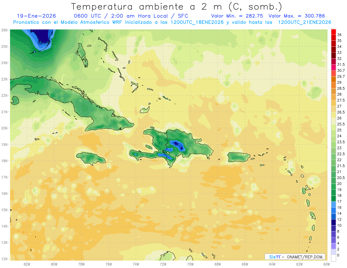
Task: Click the '21.5' legend value
Action: [341, 166]
